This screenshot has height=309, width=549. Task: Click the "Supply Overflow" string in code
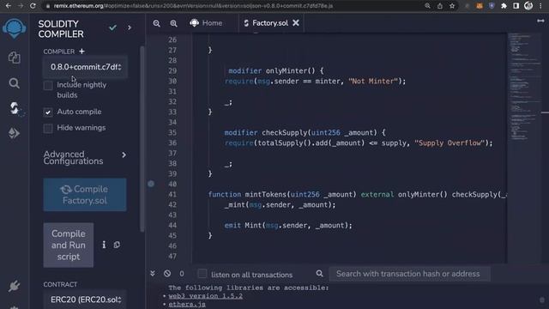pos(449,143)
